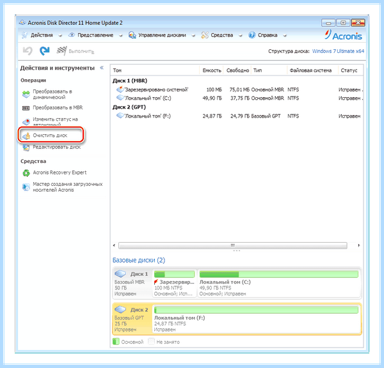Click the Диск 2 drive icon
This screenshot has height=368, width=384.
(x=120, y=309)
